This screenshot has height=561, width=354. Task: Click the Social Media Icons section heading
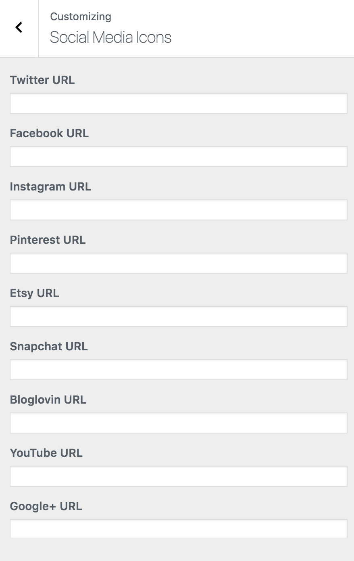(110, 38)
